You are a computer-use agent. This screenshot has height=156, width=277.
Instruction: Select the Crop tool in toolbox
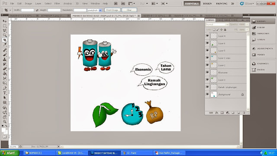point(5,40)
